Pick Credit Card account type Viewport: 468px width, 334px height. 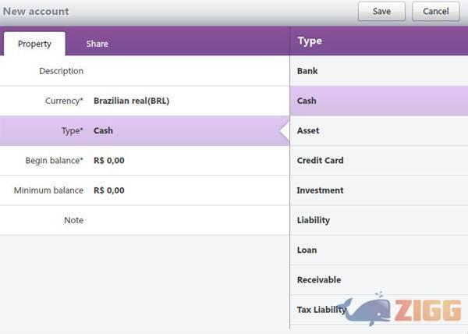(378, 161)
